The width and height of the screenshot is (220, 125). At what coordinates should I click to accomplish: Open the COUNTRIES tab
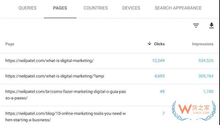pyautogui.click(x=96, y=8)
